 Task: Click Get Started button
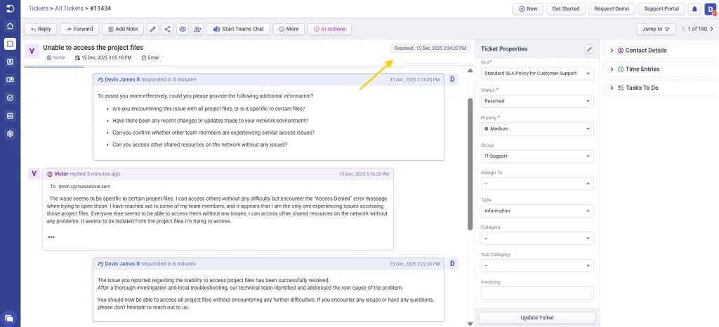tap(566, 8)
